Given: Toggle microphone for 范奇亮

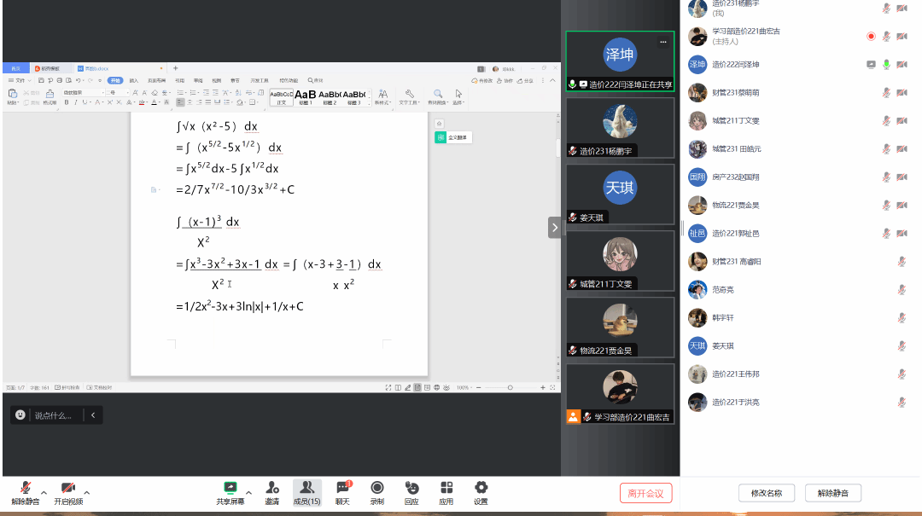Looking at the screenshot, I should pos(902,290).
